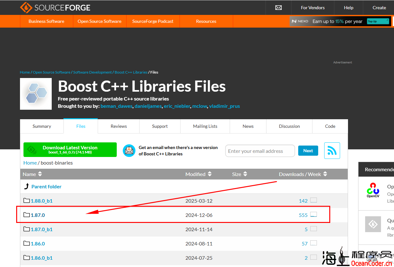The height and width of the screenshot is (267, 394).
Task: Open the download stats chart for 1.86.0_b1
Action: point(313,257)
